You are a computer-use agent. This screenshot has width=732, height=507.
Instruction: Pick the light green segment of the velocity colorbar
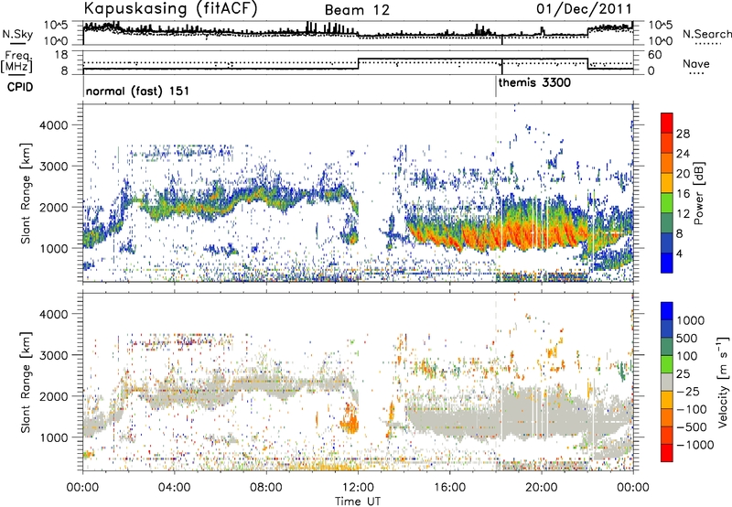tap(667, 364)
